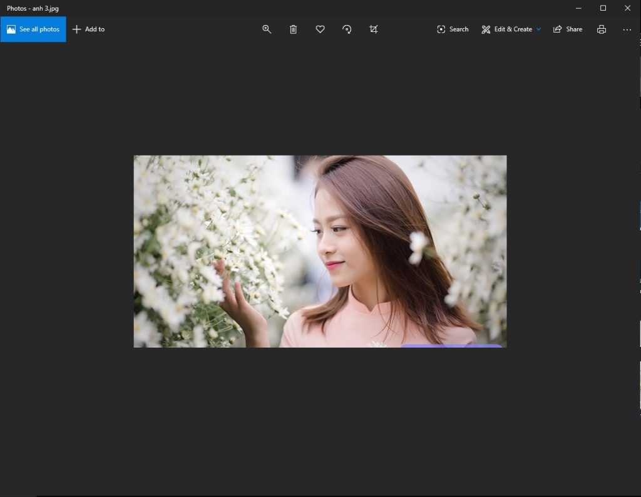
Task: Delete the photo with the trash icon
Action: [x=293, y=29]
